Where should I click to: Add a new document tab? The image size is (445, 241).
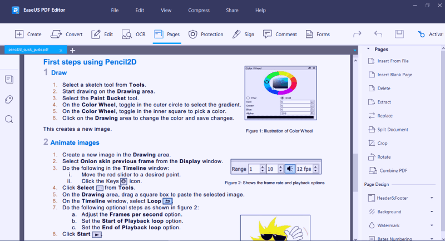[x=73, y=50]
